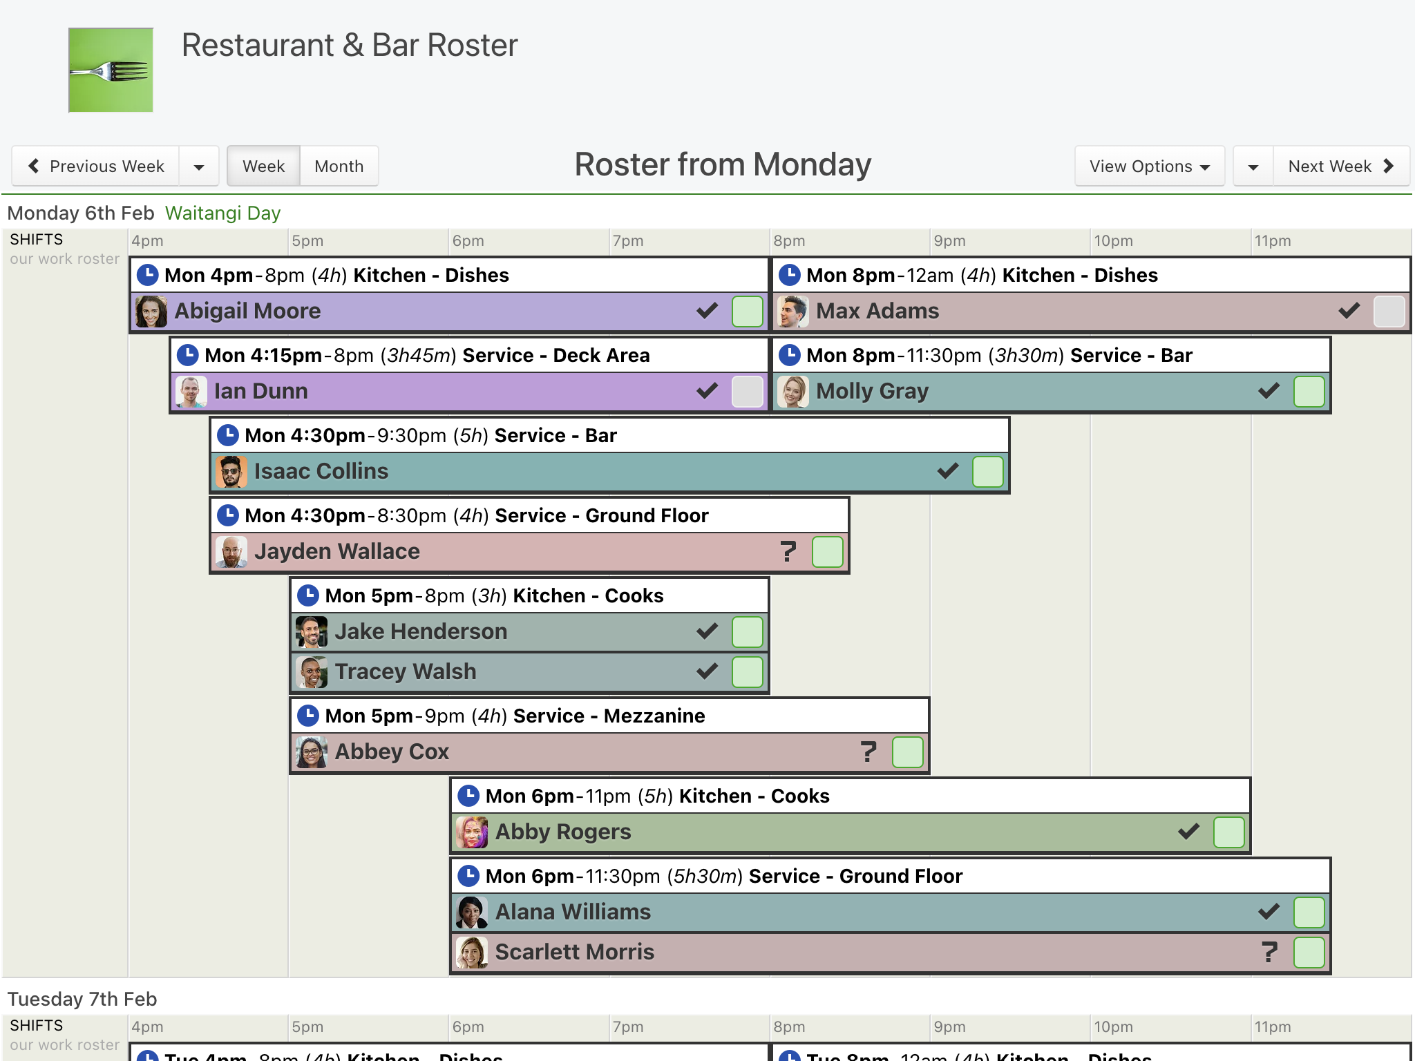Screen dimensions: 1415x1061
Task: Click the clock icon on the Mon 4:30pm Service - Bar shift
Action: point(228,435)
